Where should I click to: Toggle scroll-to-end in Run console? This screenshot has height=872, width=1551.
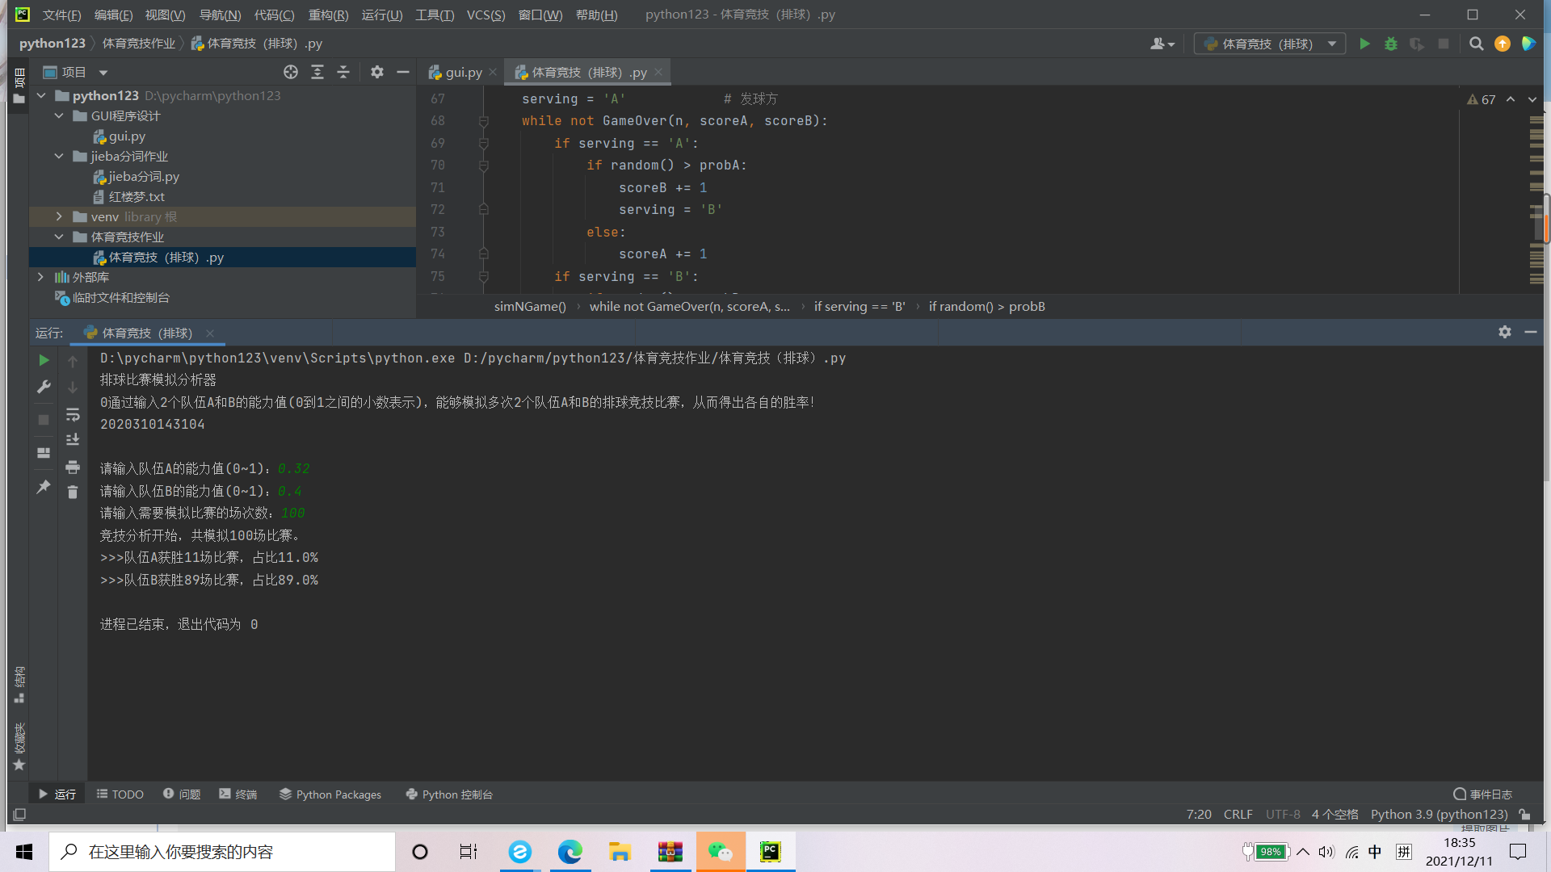coord(73,439)
